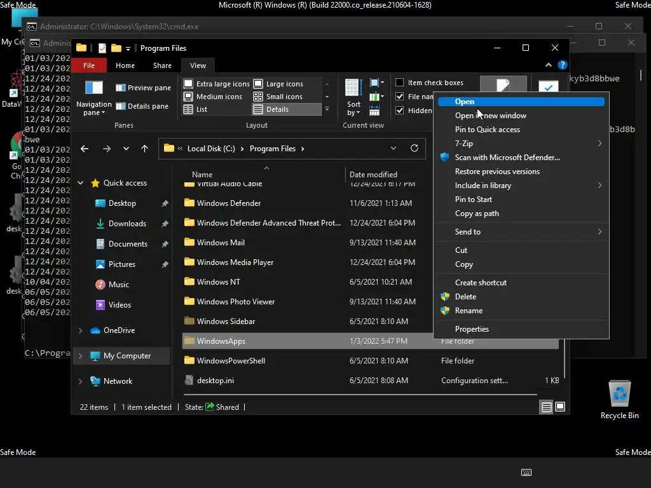The width and height of the screenshot is (651, 488).
Task: Choose Open in the context menu
Action: (x=521, y=102)
